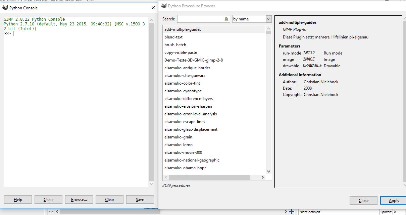Click the quick-mask toggle icon in GIMP window
This screenshot has width=406, height=215.
coord(51,212)
